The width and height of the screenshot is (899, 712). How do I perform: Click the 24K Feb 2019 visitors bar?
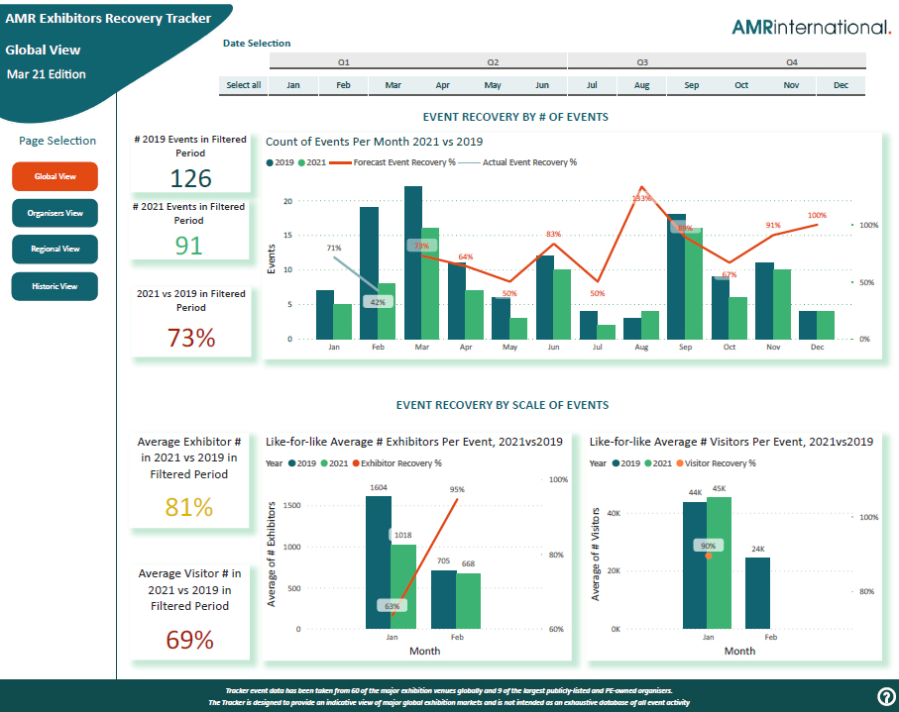[757, 593]
